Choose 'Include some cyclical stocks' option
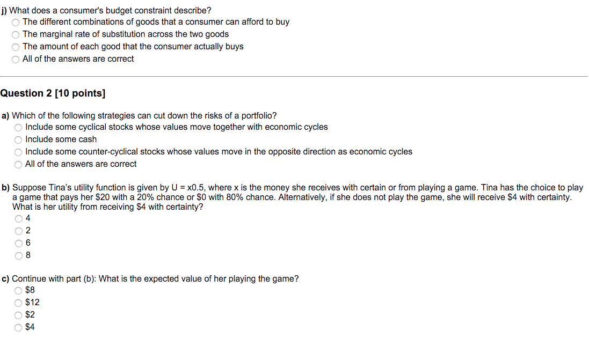 [18, 128]
